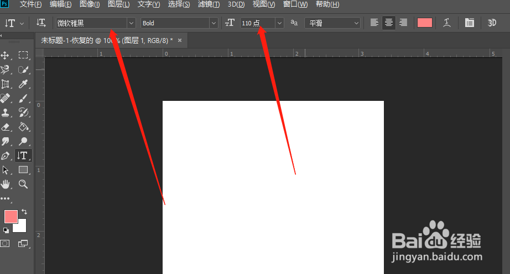This screenshot has height=274, width=510.
Task: Click the Photoshop Ps logo icon
Action: (4, 4)
